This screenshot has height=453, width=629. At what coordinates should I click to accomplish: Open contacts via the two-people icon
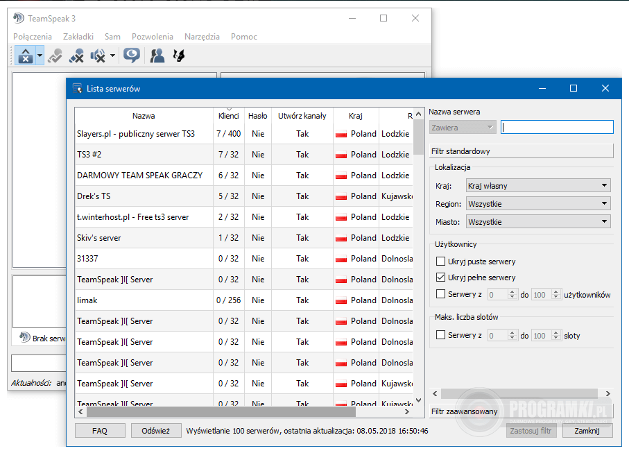(x=157, y=55)
